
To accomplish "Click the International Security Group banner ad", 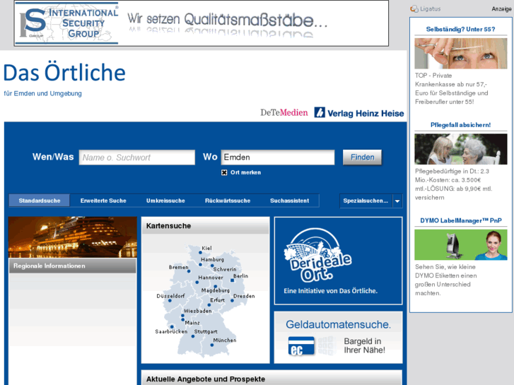I will [201, 23].
